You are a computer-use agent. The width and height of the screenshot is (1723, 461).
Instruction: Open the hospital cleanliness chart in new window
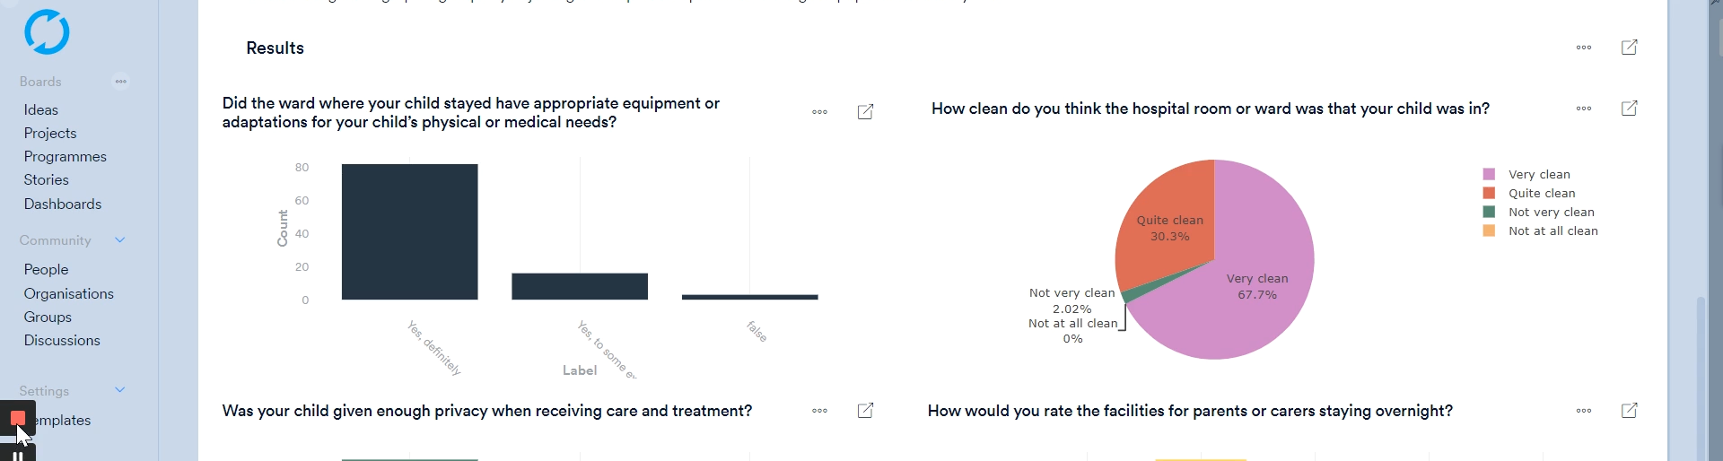pyautogui.click(x=1629, y=109)
